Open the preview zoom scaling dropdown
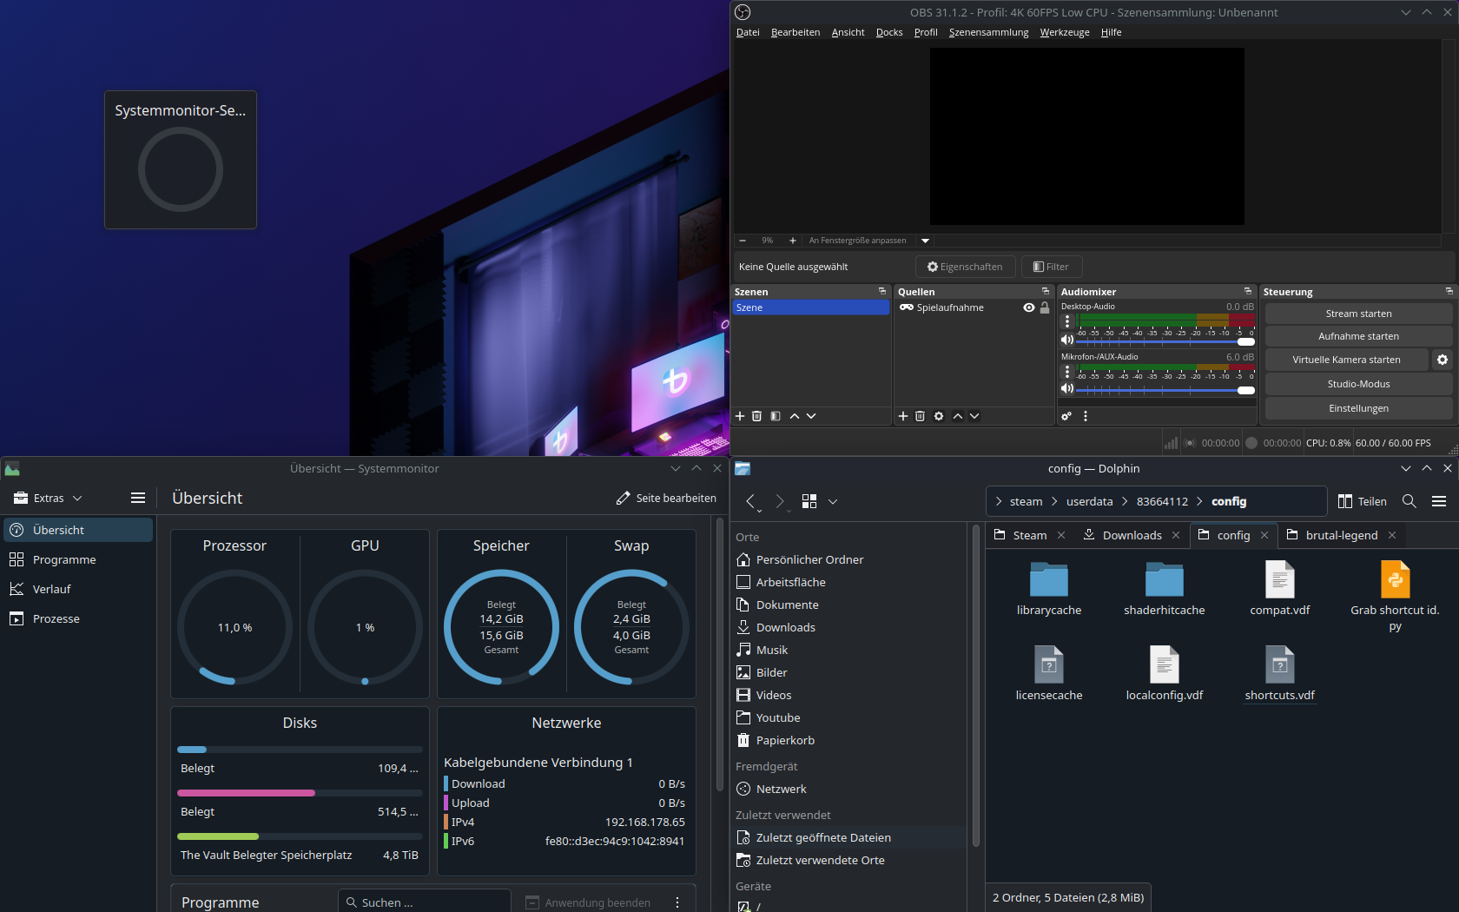 click(x=925, y=241)
